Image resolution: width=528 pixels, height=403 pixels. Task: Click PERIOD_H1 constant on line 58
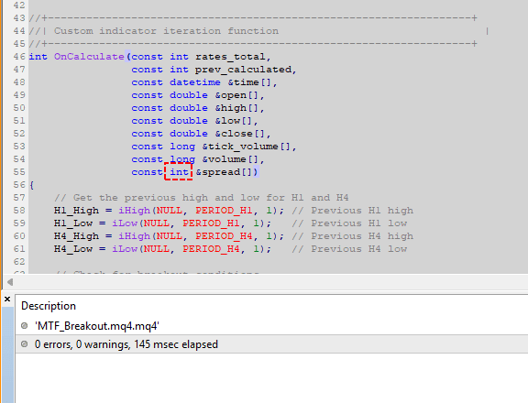pyautogui.click(x=224, y=211)
